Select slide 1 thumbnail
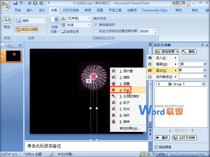Viewport: 210px width, 157px height. [x=13, y=56]
